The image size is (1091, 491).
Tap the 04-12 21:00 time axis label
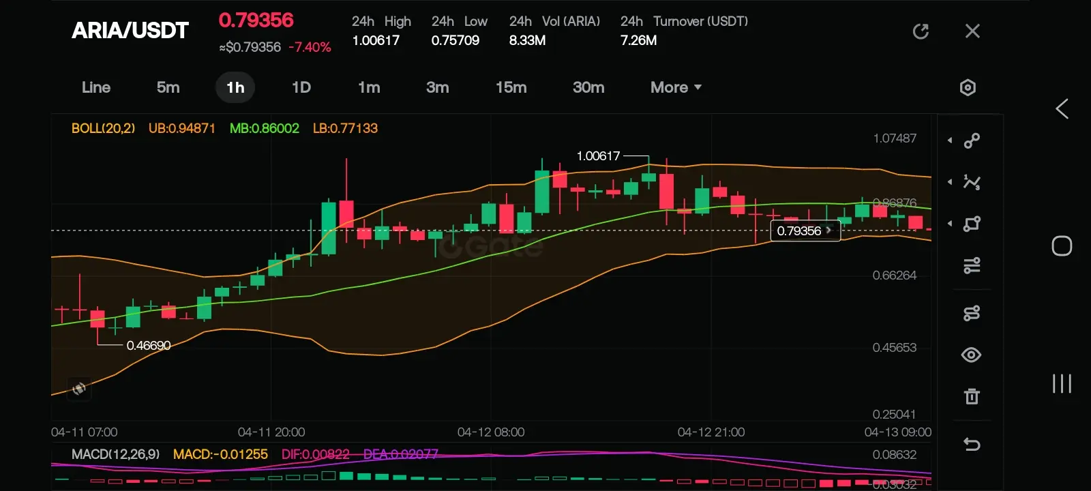[x=711, y=432]
